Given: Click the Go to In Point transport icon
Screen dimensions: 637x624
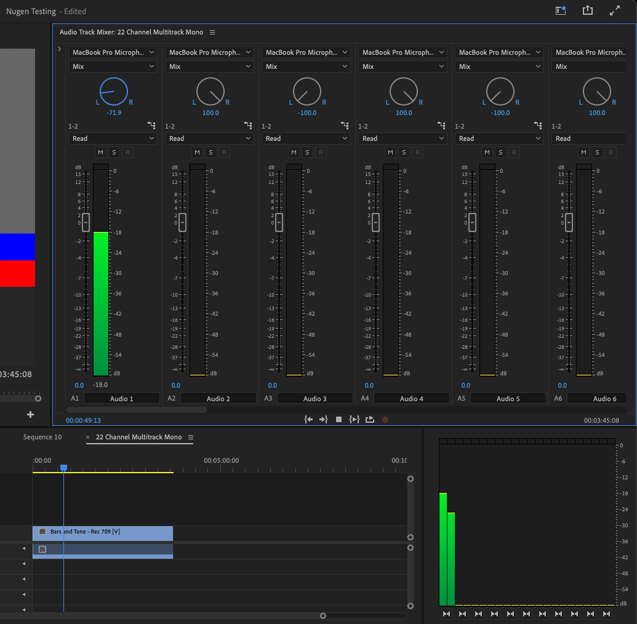Looking at the screenshot, I should point(308,418).
